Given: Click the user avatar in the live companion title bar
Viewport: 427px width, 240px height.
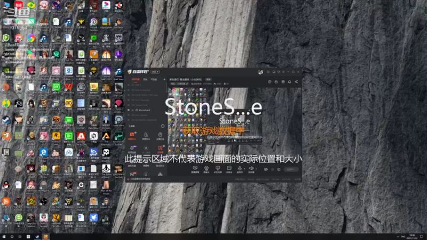Looking at the screenshot, I should click(x=260, y=72).
